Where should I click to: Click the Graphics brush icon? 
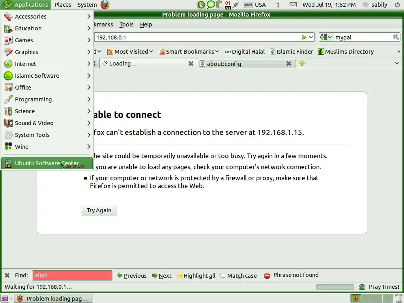8,52
